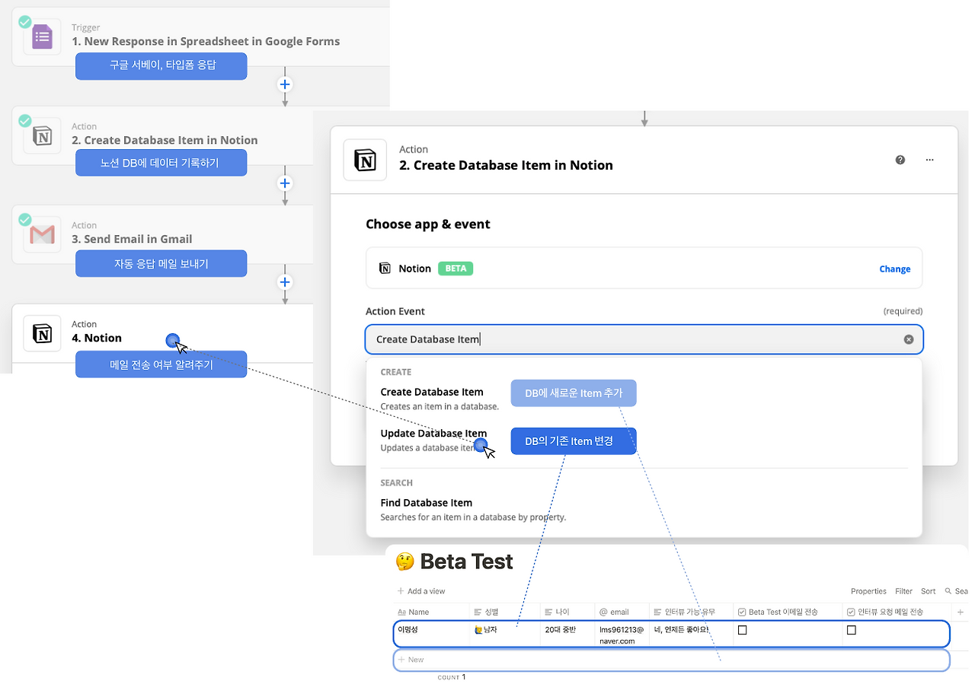
Task: Open step 3 Send Email in Gmail
Action: 132,239
